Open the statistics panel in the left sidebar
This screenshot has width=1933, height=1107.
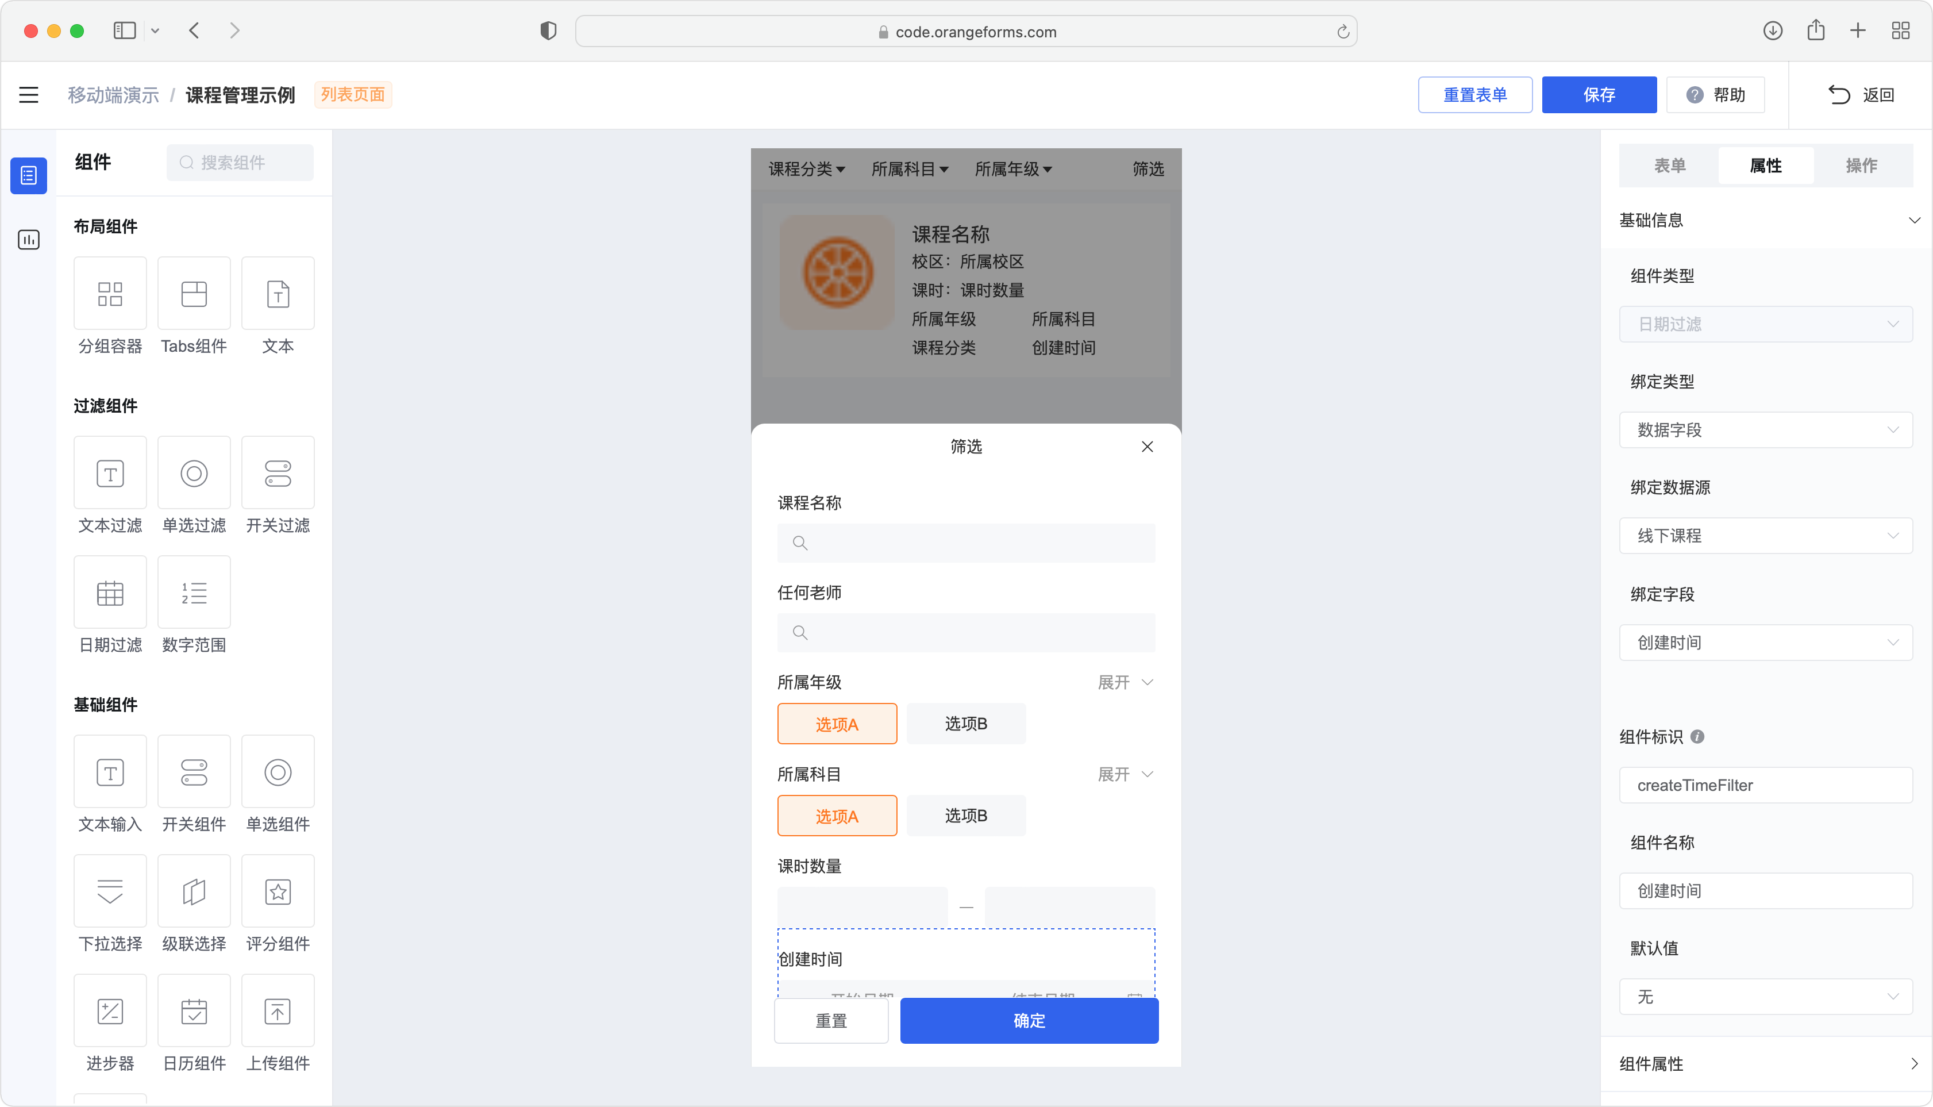[x=29, y=240]
